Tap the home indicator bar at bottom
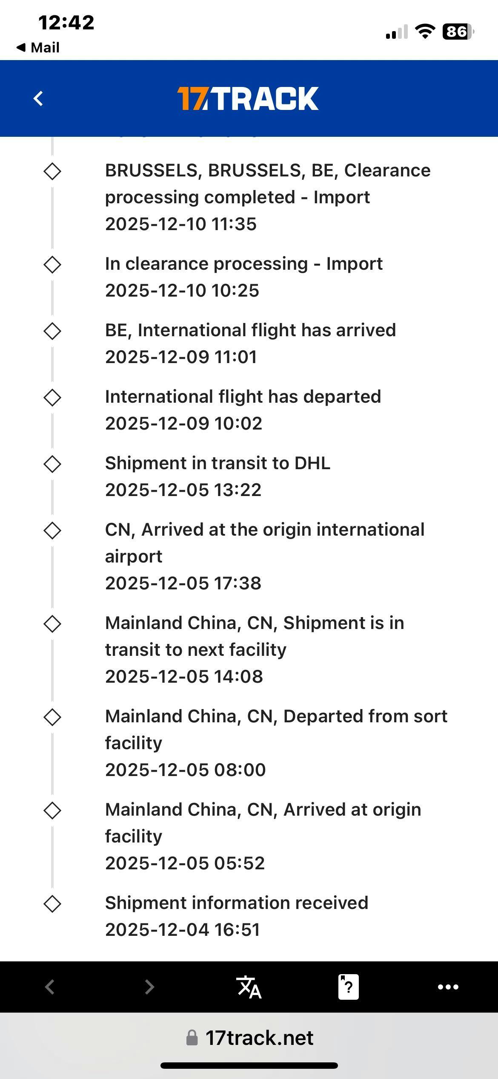This screenshot has height=1079, width=498. (249, 1065)
